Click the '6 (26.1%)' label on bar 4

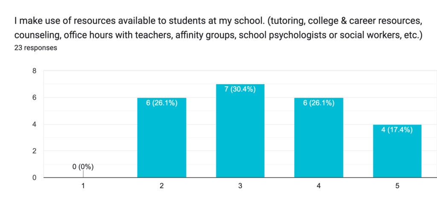click(319, 103)
